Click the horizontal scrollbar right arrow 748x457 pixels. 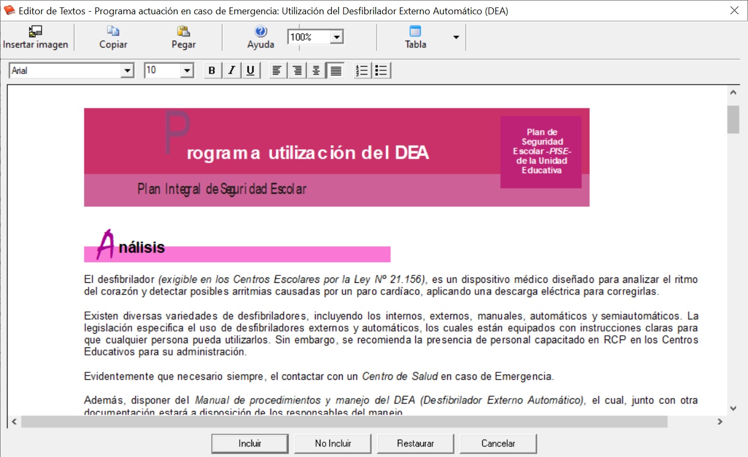pyautogui.click(x=720, y=422)
